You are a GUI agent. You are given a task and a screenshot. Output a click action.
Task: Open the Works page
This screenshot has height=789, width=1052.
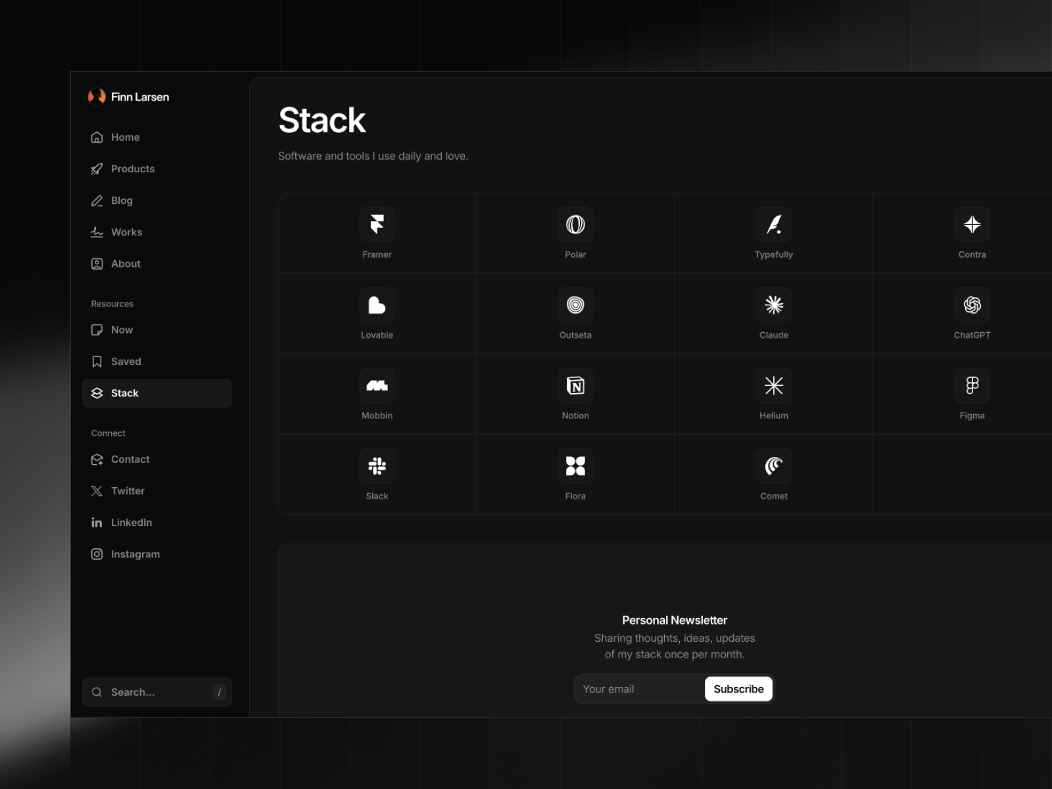[x=157, y=232]
